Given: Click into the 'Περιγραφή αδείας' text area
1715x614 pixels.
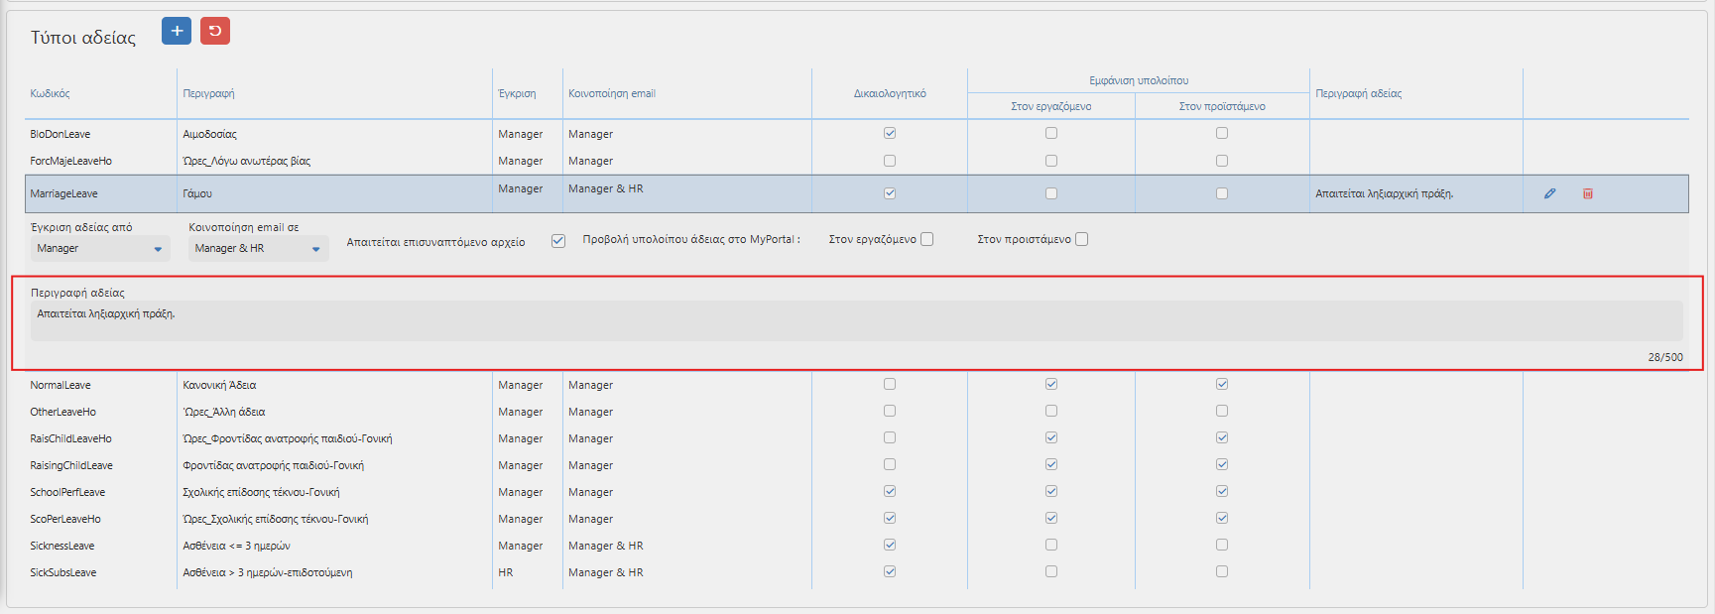Looking at the screenshot, I should point(856,321).
